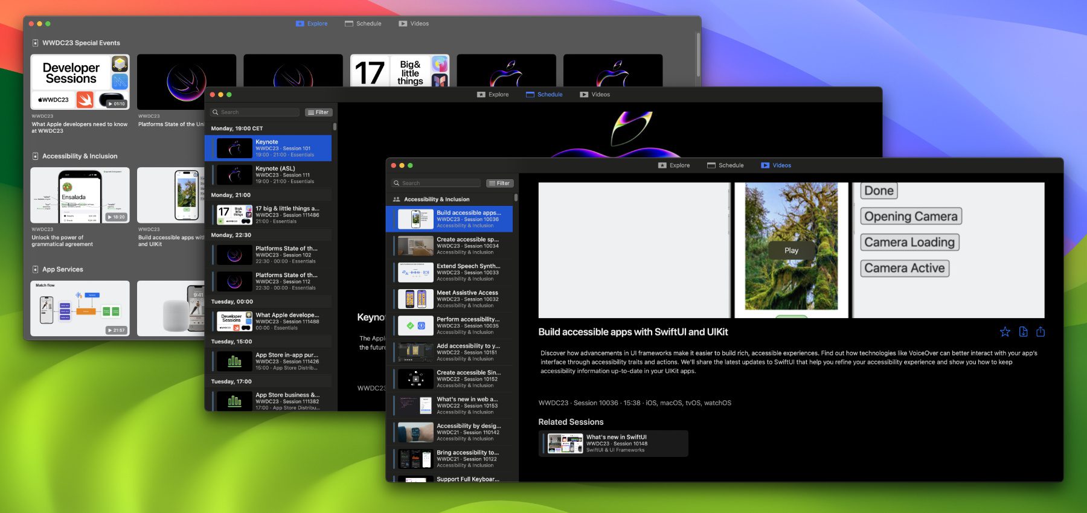The width and height of the screenshot is (1087, 513).
Task: Open related session What's new in SwiftUI
Action: (x=613, y=444)
